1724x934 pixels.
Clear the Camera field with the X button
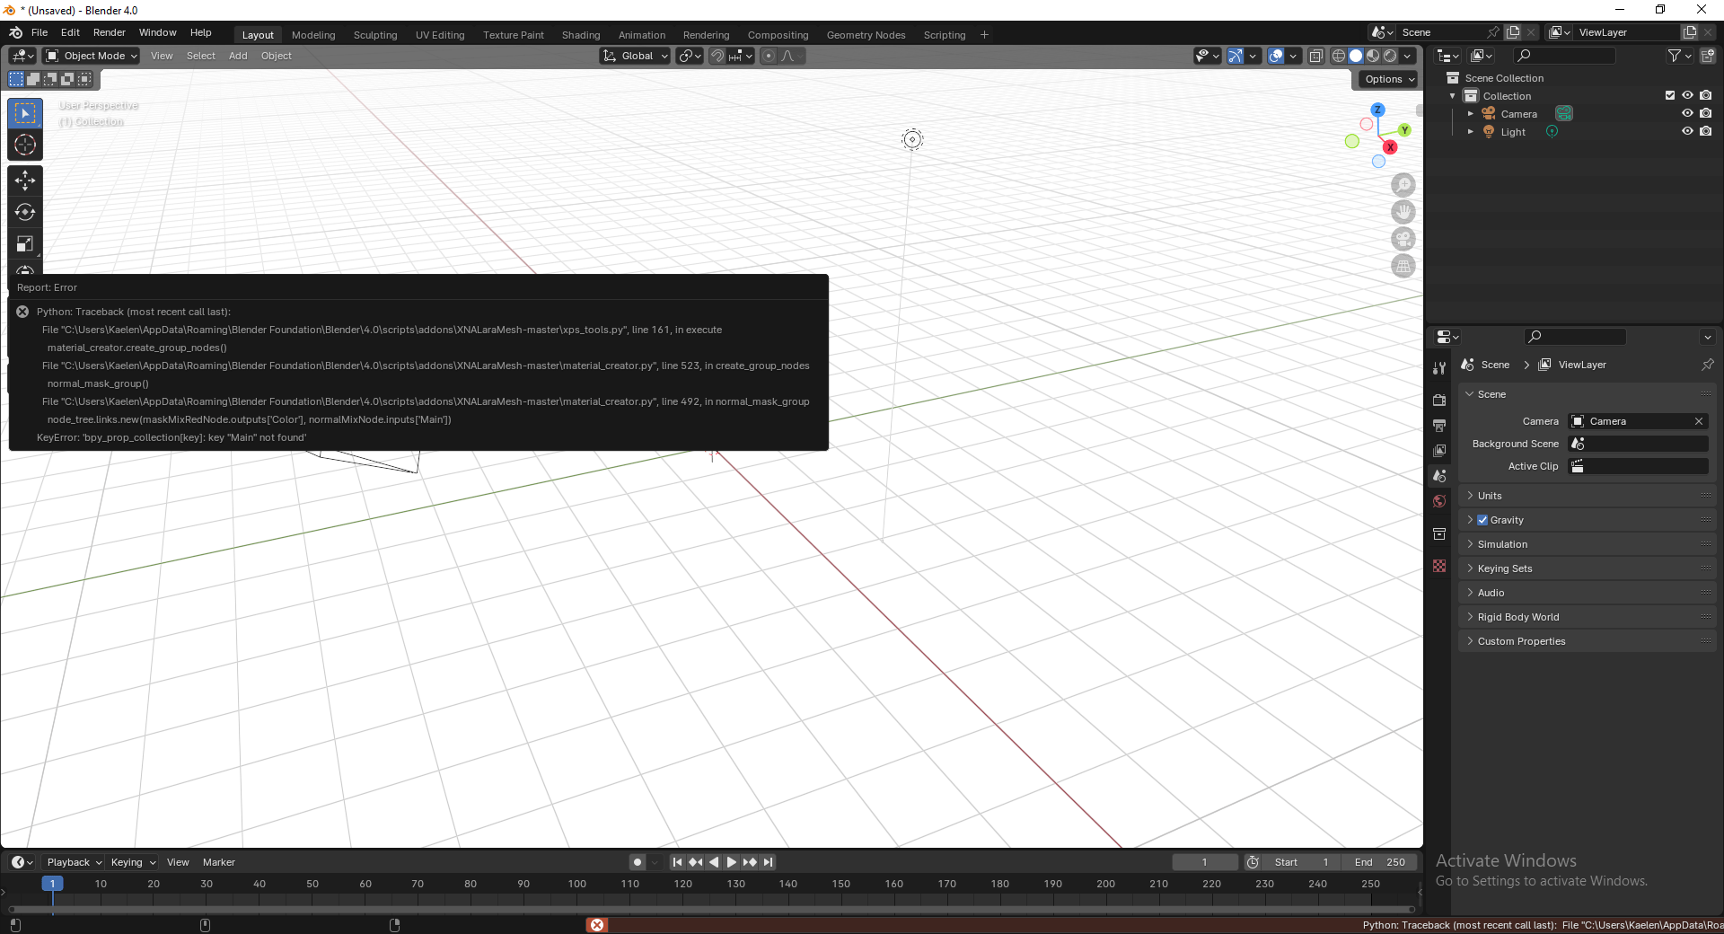[1698, 420]
